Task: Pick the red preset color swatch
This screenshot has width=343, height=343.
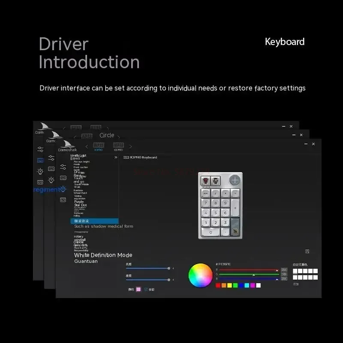Action: (x=218, y=285)
